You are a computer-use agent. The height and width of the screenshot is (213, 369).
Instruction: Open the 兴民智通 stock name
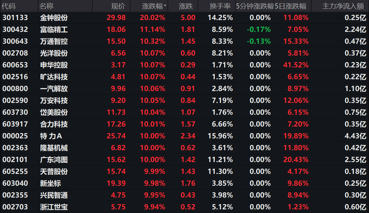click(x=54, y=195)
